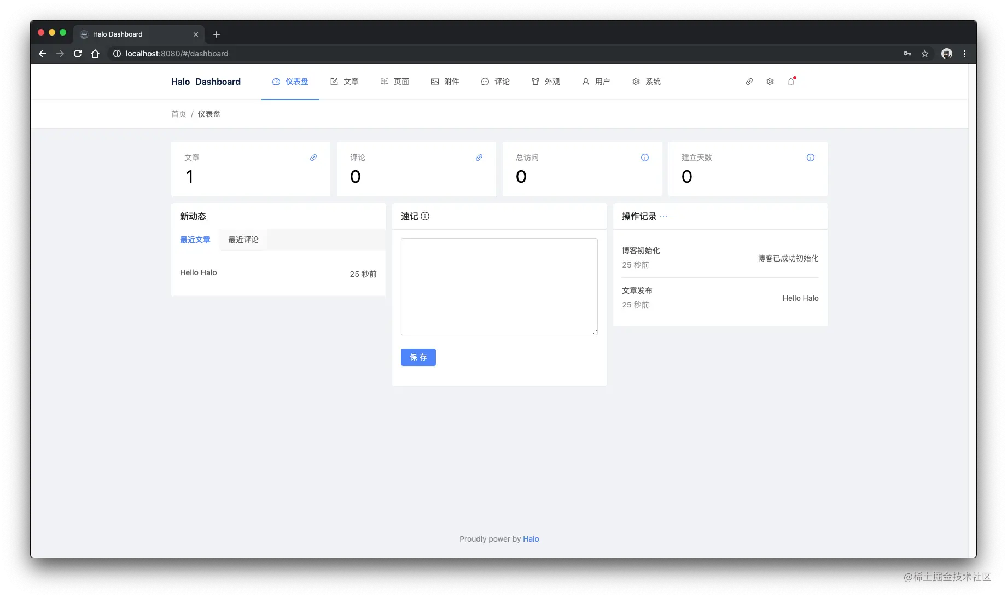Image resolution: width=1007 pixels, height=598 pixels.
Task: Open the 文章 posts menu
Action: pos(345,82)
